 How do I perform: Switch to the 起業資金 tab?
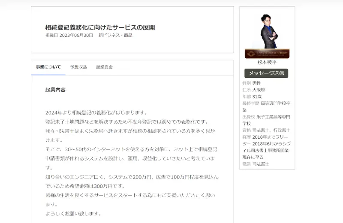click(104, 67)
